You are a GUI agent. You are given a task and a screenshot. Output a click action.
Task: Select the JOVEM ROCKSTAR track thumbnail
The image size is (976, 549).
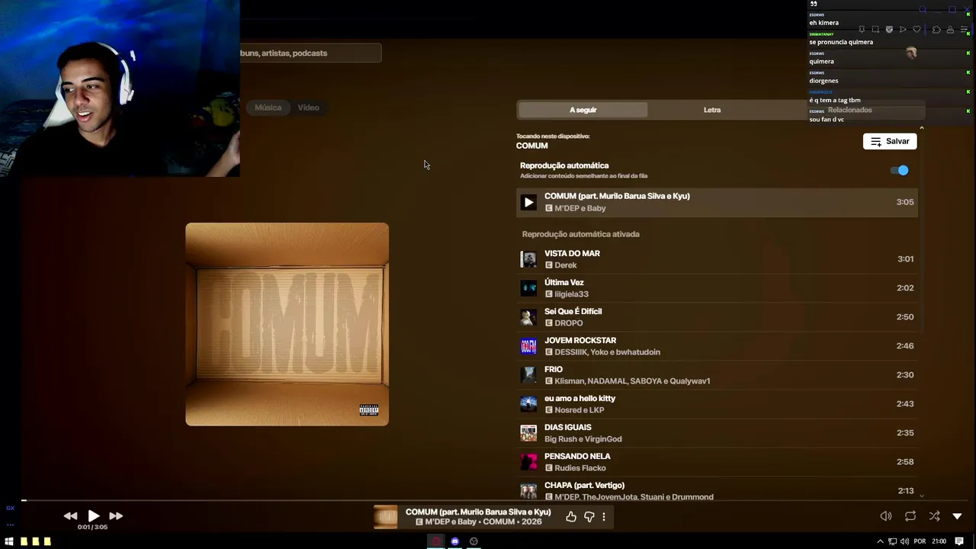(528, 346)
